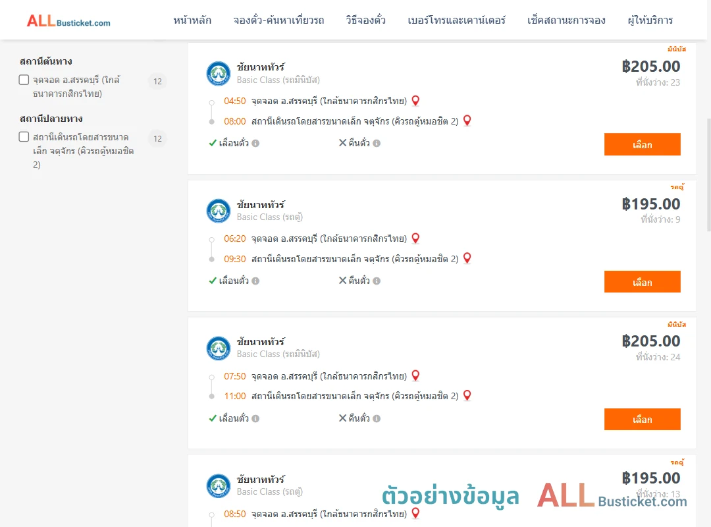Click the count badge 12 beside destination filter

tap(157, 138)
